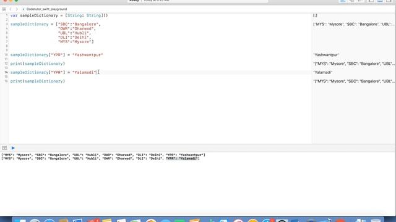Image resolution: width=396 pixels, height=222 pixels.
Task: Select the [:] result in results sidebar
Action: click(315, 15)
